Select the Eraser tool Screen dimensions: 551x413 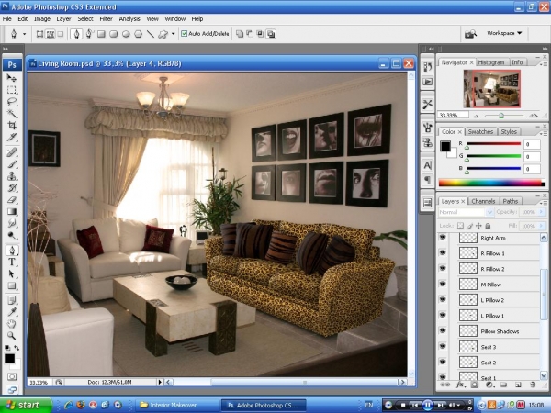tap(12, 200)
